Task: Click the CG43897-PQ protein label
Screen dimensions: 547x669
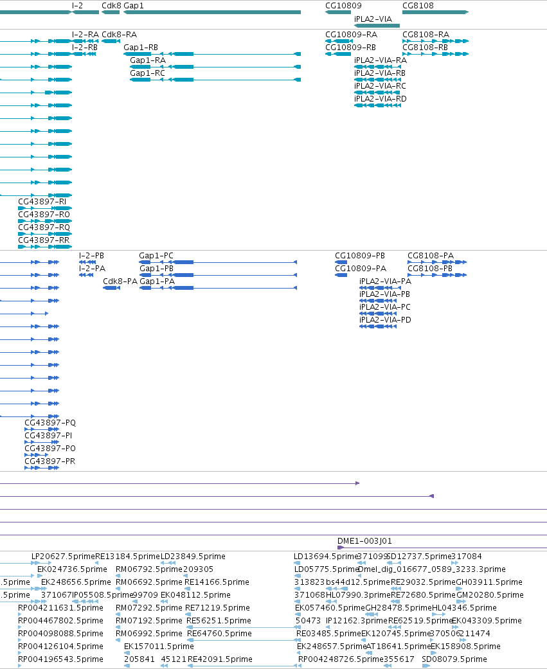Action: click(50, 422)
